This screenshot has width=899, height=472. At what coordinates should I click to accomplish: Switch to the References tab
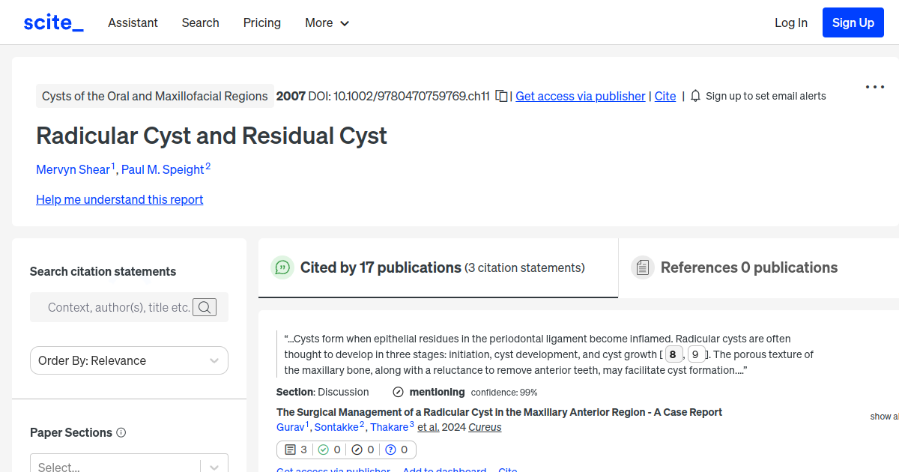pyautogui.click(x=748, y=267)
